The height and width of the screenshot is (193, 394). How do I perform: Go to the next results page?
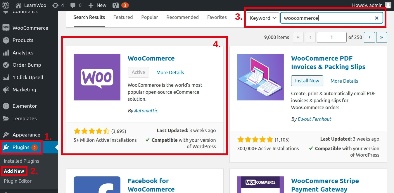coord(370,37)
